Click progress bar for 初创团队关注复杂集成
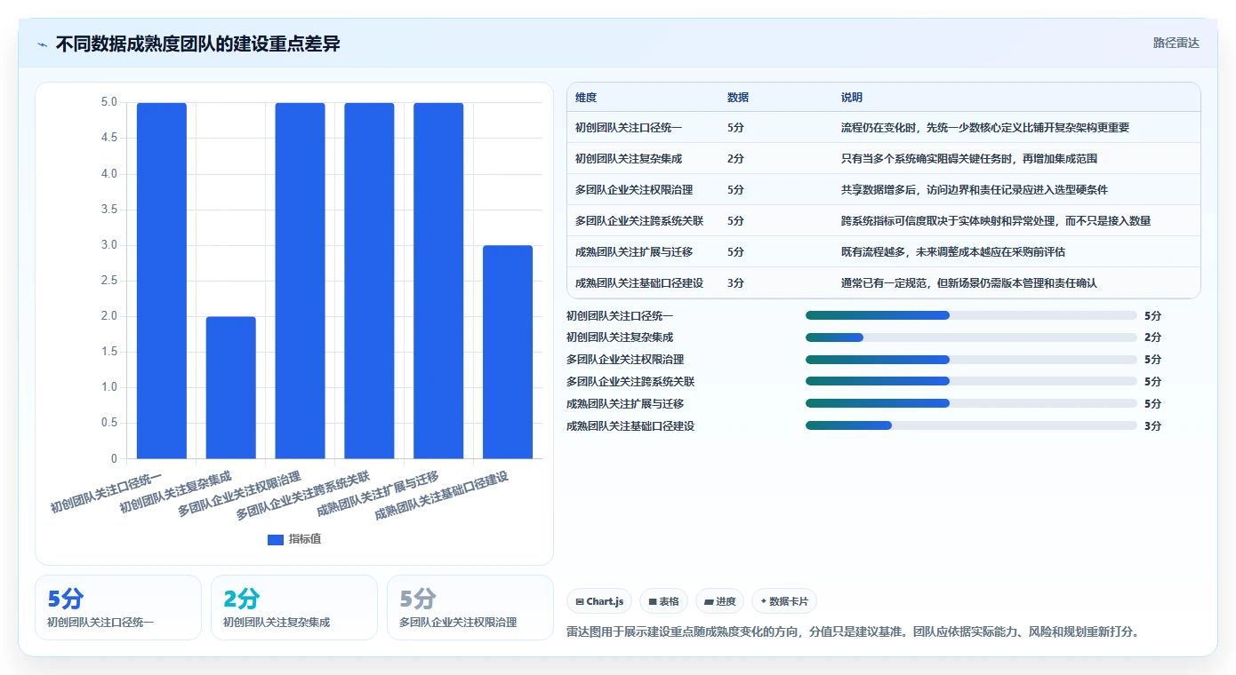 (971, 337)
